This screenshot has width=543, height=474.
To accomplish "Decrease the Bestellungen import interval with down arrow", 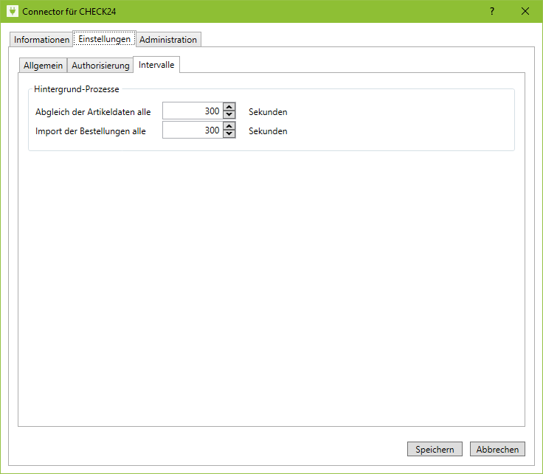I will [229, 135].
